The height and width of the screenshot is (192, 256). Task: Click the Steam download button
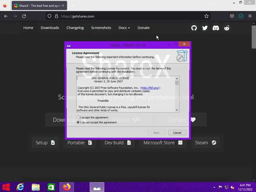click(x=205, y=143)
